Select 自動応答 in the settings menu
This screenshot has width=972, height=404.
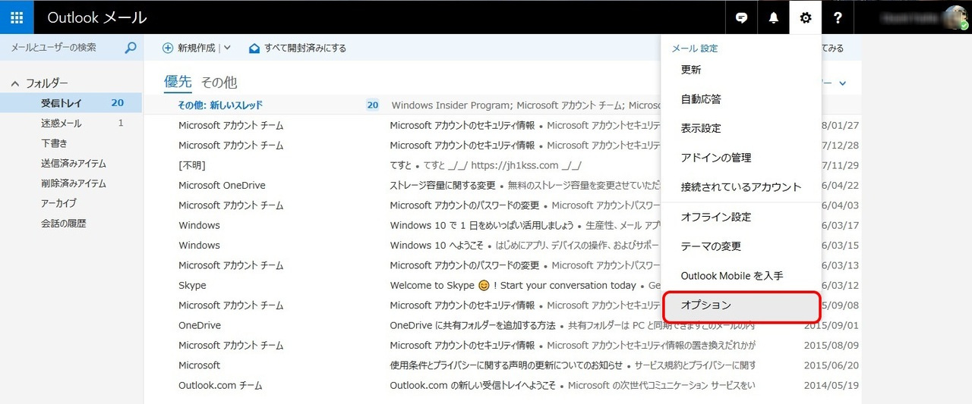[x=741, y=99]
